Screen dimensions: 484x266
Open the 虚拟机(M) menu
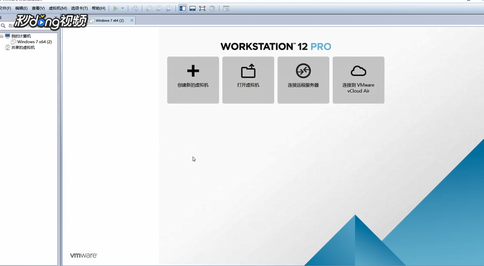tap(58, 8)
